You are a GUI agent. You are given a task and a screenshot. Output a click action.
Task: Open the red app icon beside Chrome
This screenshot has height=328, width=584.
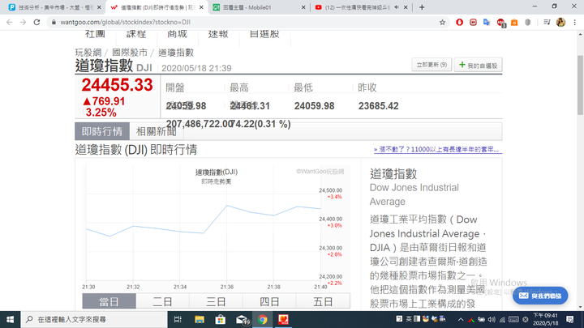[x=283, y=319]
